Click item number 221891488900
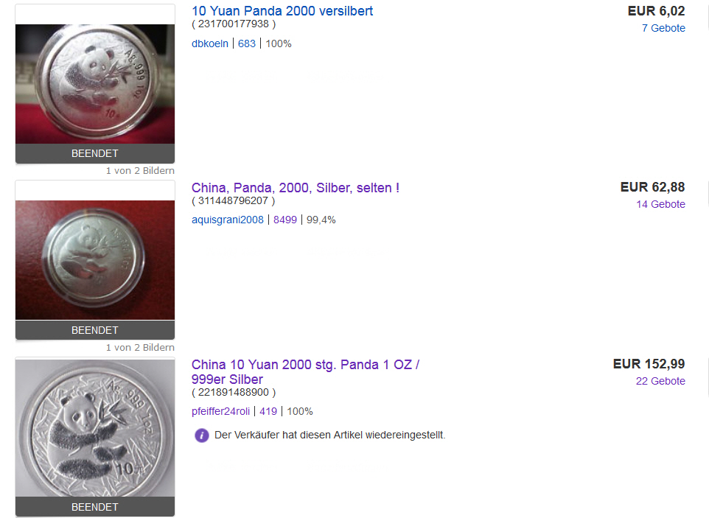Image resolution: width=709 pixels, height=518 pixels. click(234, 392)
